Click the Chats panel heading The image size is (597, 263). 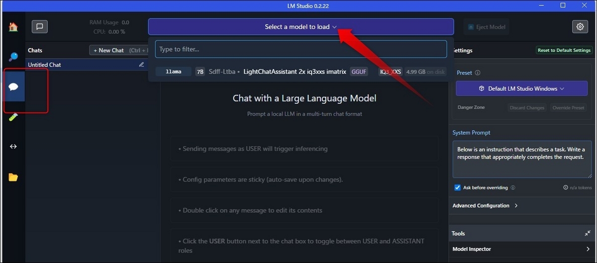[x=35, y=50]
